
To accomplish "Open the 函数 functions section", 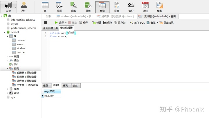I will tap(74, 7).
